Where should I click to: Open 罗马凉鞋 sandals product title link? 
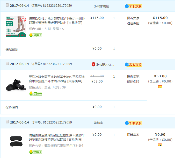tap(56, 79)
